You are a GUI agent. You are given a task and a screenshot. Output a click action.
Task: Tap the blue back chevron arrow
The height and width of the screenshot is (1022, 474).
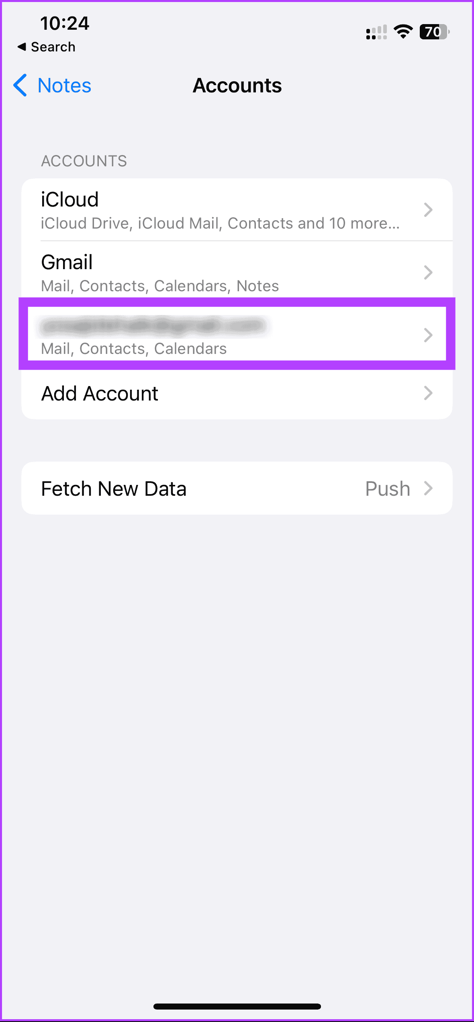[x=20, y=86]
